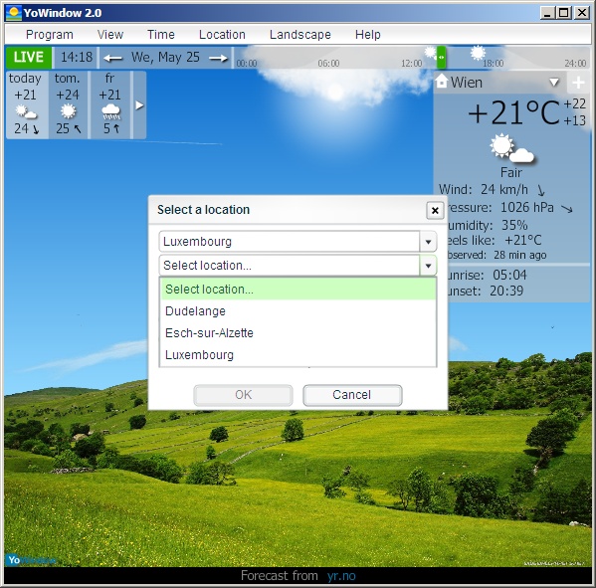This screenshot has height=588, width=596.
Task: Click the 14:18 time display
Action: pos(77,57)
